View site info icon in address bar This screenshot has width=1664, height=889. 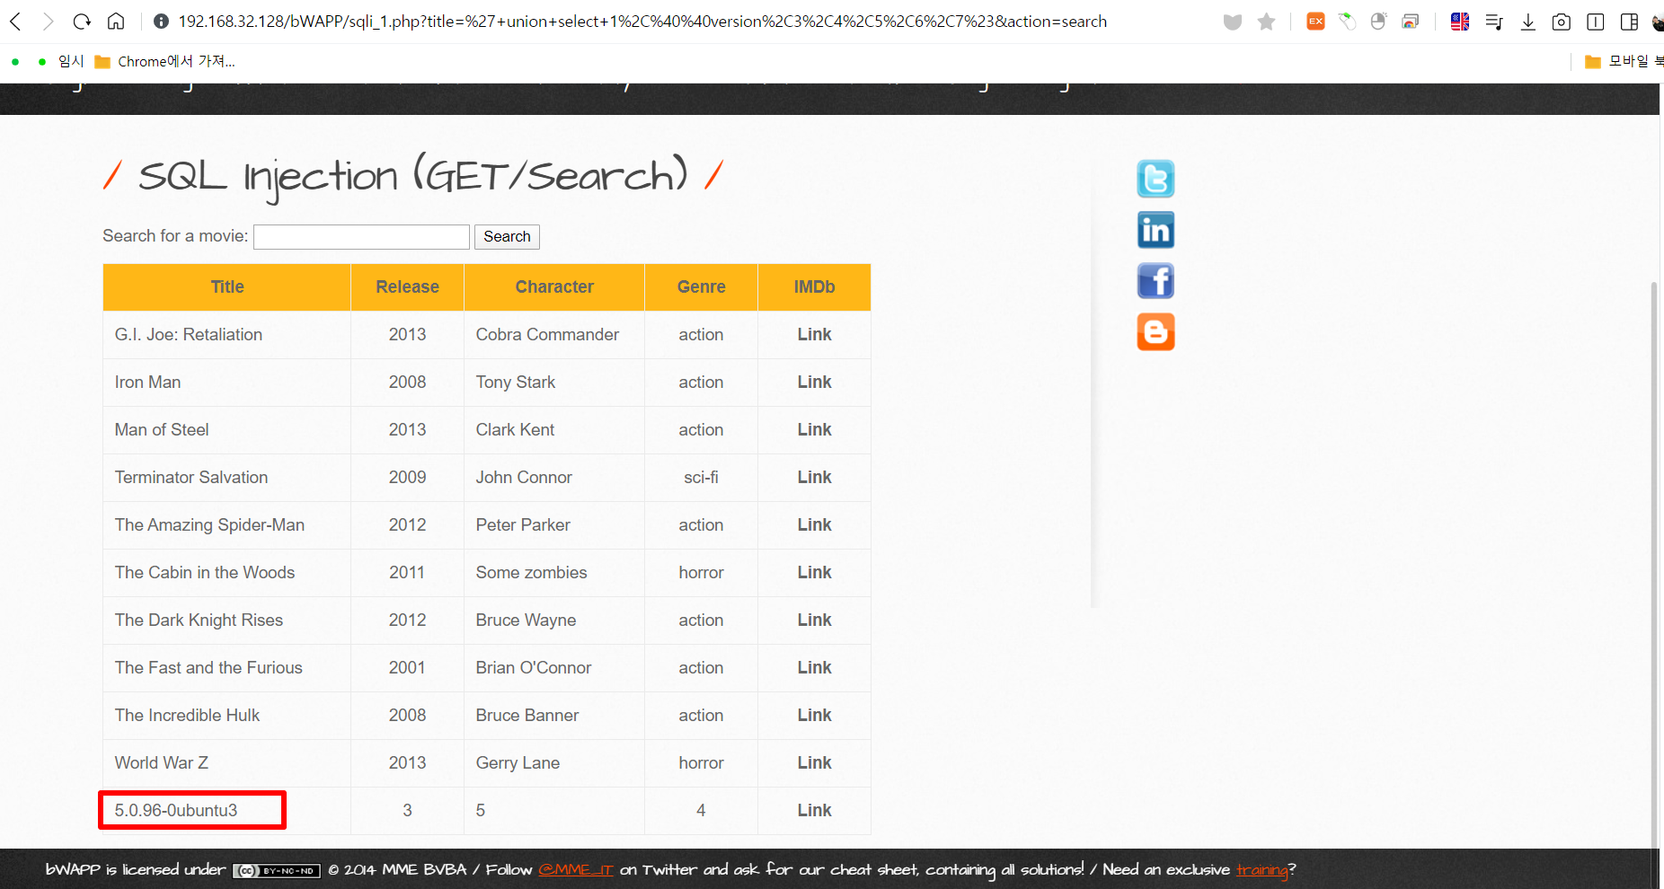point(161,22)
